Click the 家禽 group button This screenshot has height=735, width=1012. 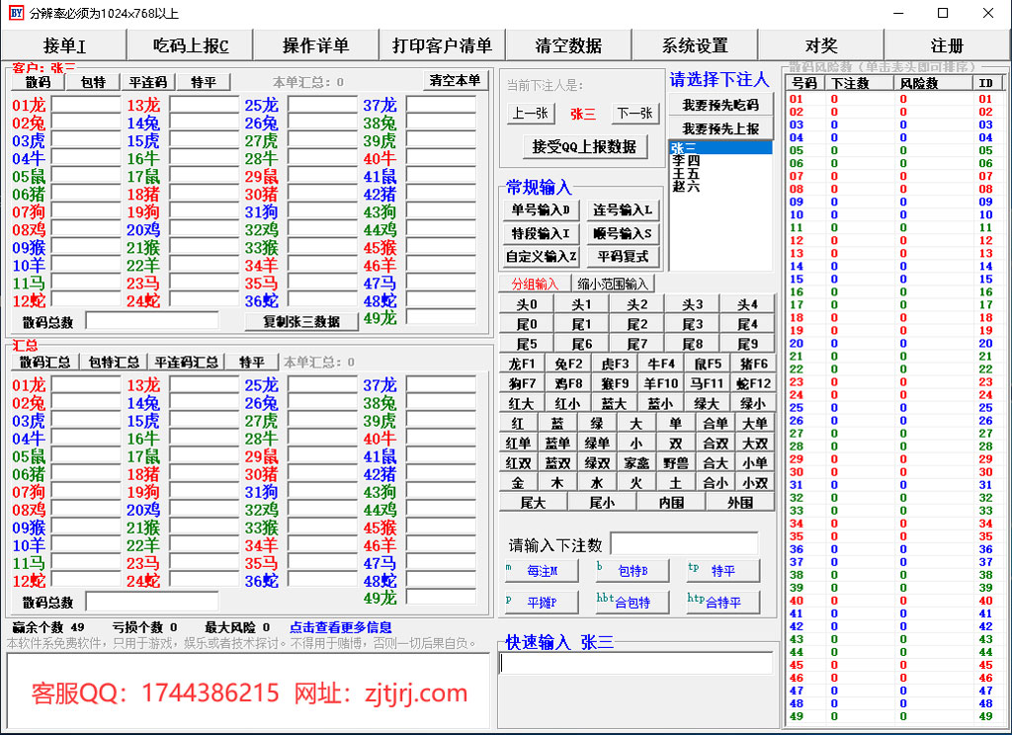point(636,462)
